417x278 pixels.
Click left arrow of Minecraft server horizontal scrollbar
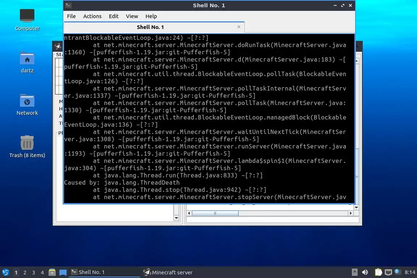coord(189,213)
